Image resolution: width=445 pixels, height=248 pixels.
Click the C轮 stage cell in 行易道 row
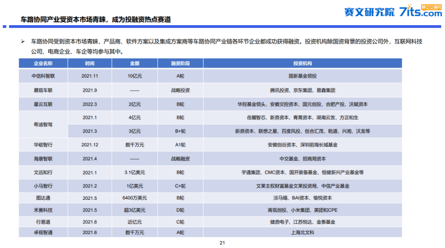point(180,222)
